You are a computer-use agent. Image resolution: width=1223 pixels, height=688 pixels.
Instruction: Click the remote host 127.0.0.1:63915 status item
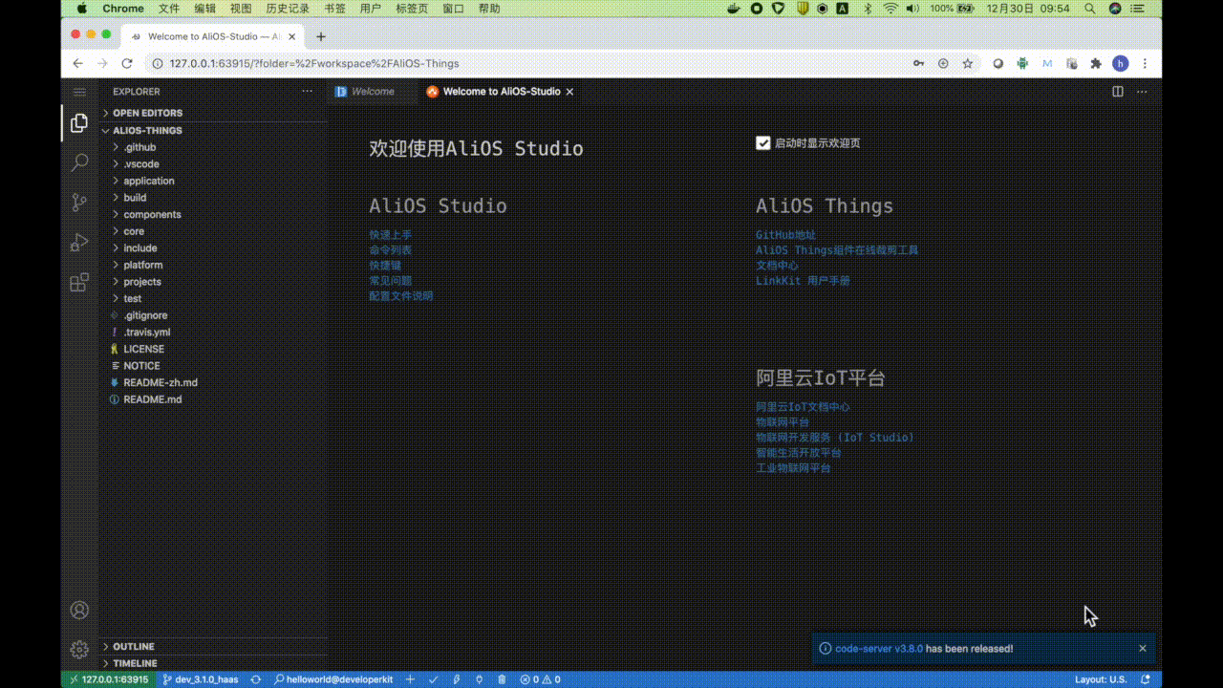click(109, 679)
